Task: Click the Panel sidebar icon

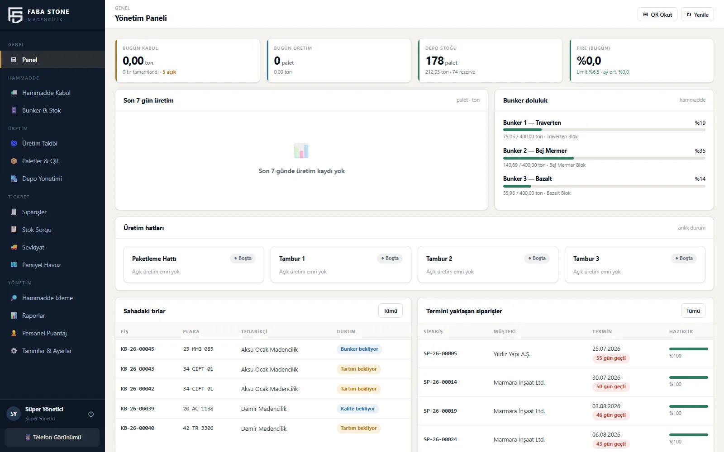Action: click(x=14, y=60)
